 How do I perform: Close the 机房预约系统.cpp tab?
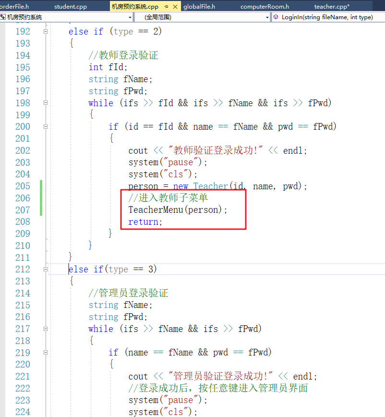coord(175,7)
